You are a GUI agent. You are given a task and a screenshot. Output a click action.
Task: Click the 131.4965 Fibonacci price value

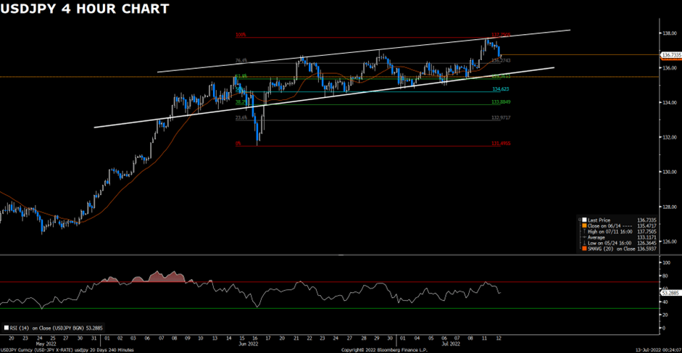point(501,144)
